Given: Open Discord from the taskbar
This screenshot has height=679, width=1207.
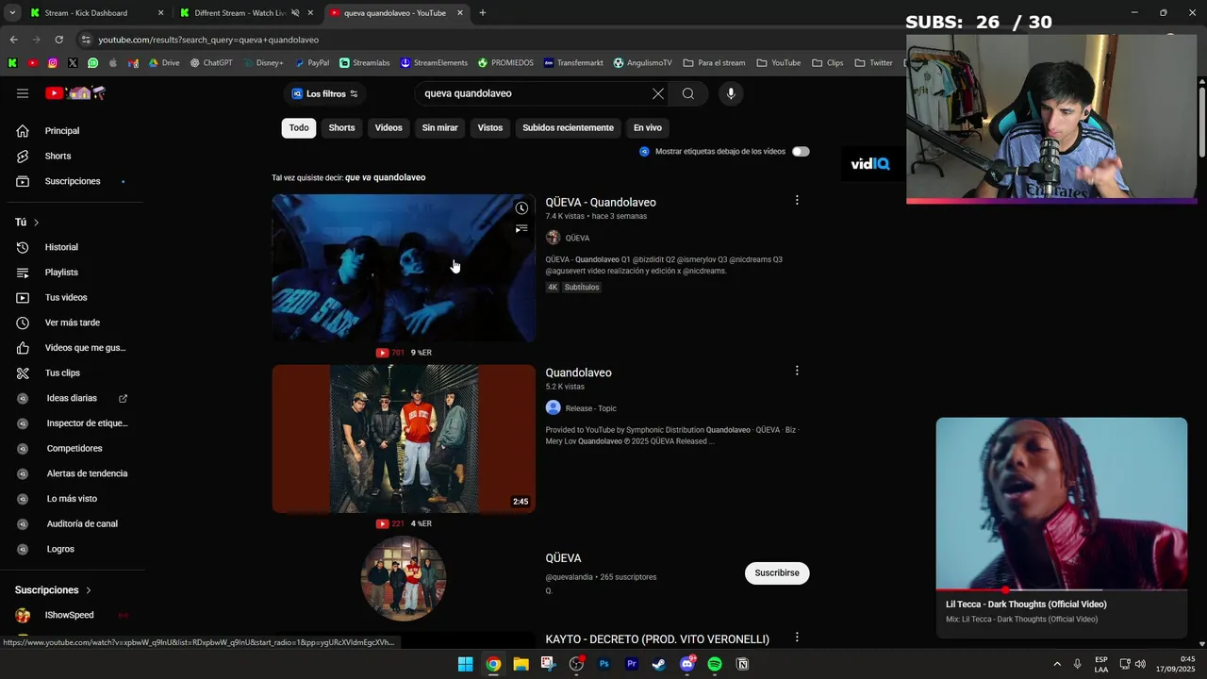Looking at the screenshot, I should coord(687,664).
